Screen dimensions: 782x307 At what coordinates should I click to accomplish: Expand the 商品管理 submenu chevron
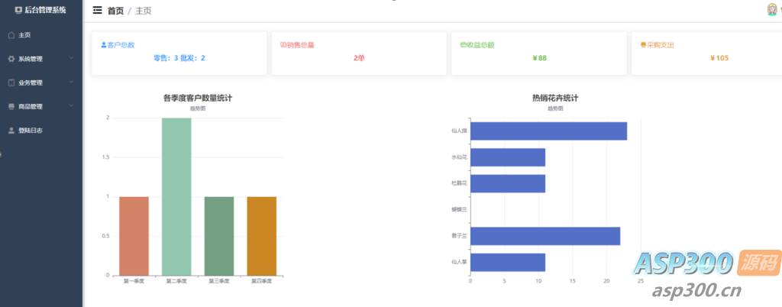pyautogui.click(x=71, y=105)
